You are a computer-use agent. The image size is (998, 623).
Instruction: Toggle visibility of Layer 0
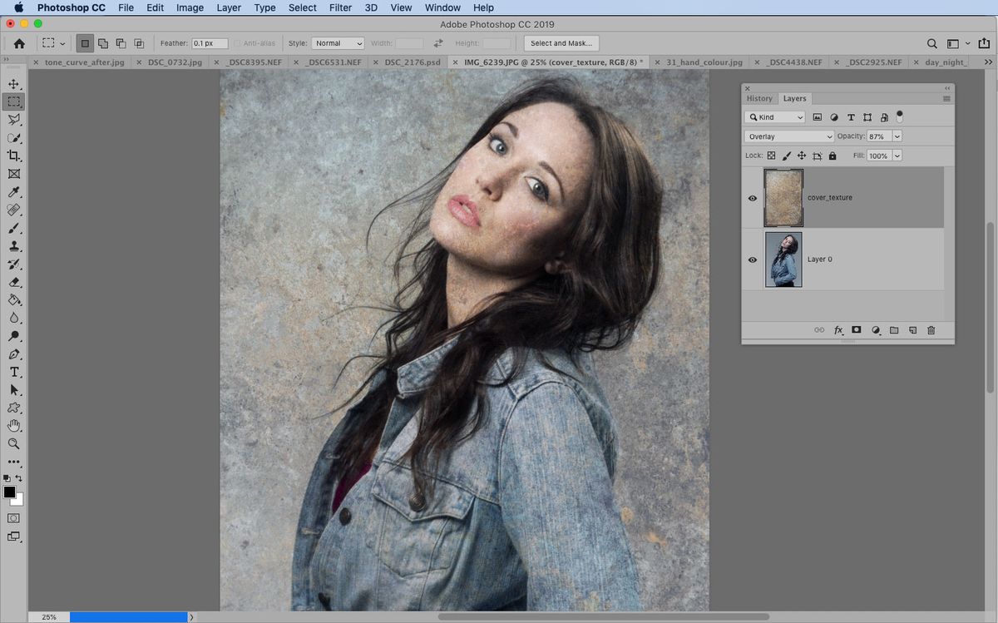point(753,260)
